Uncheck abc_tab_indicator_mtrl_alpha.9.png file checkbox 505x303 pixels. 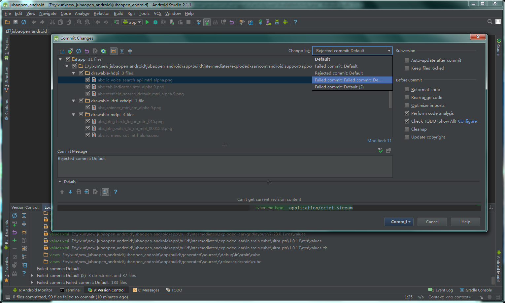coord(88,87)
